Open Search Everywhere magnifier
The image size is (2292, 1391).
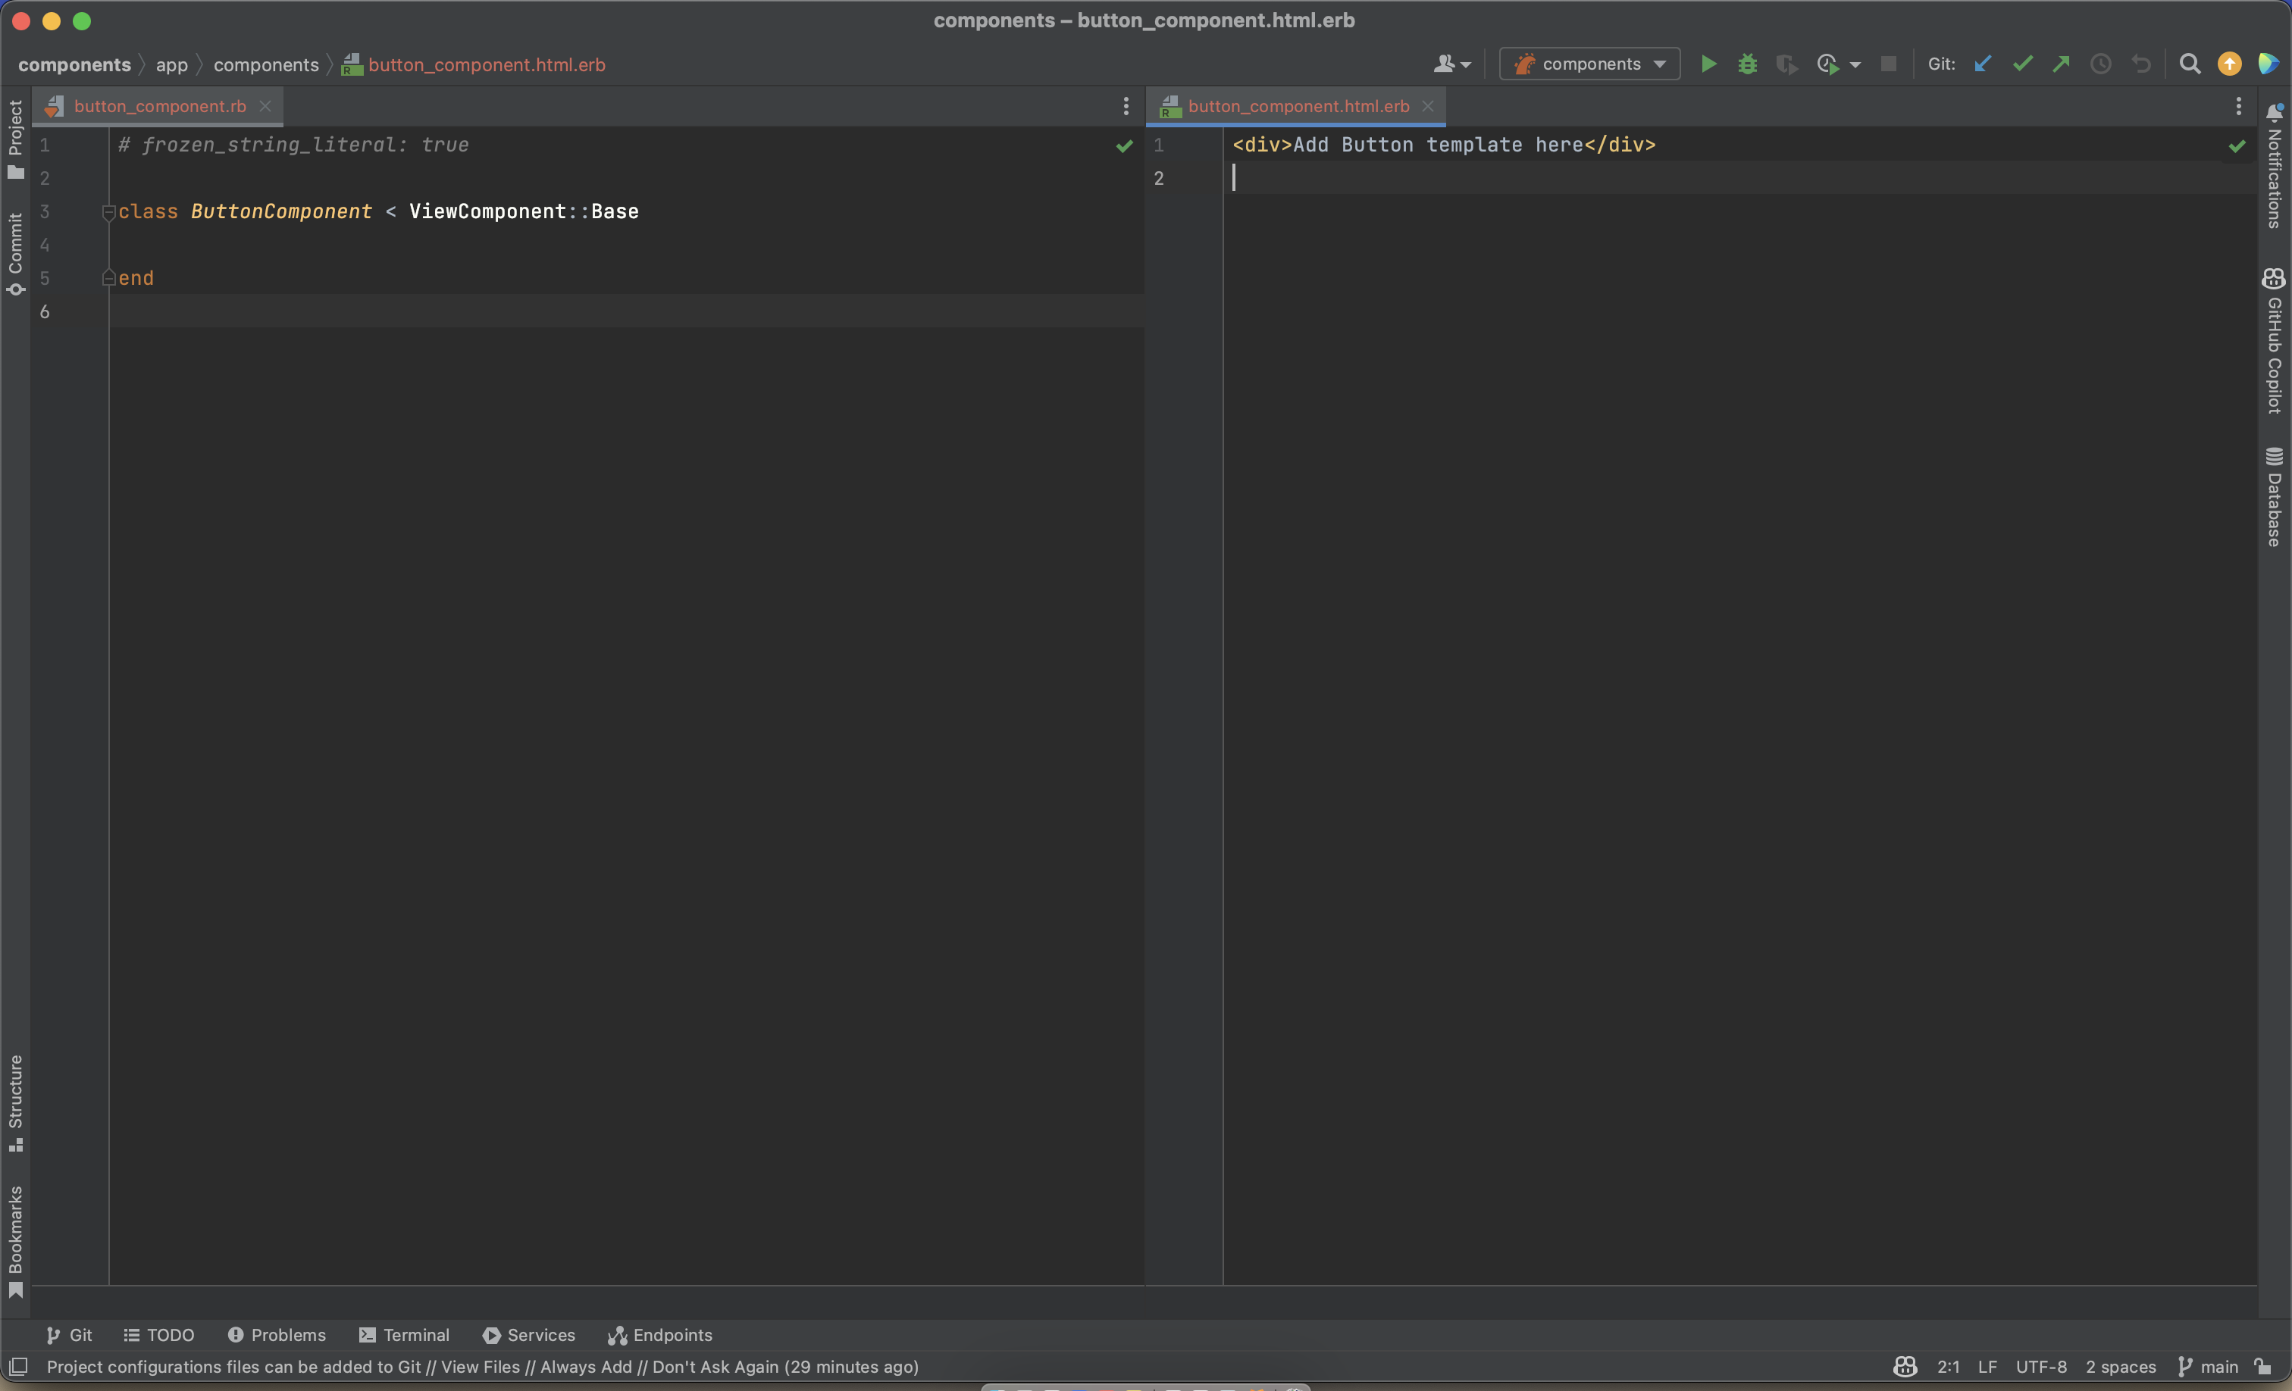[2190, 64]
